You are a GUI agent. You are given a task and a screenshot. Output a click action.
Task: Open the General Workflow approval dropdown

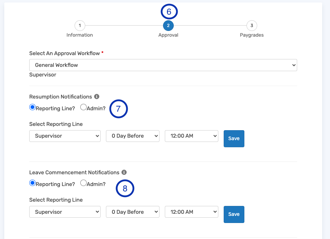163,65
